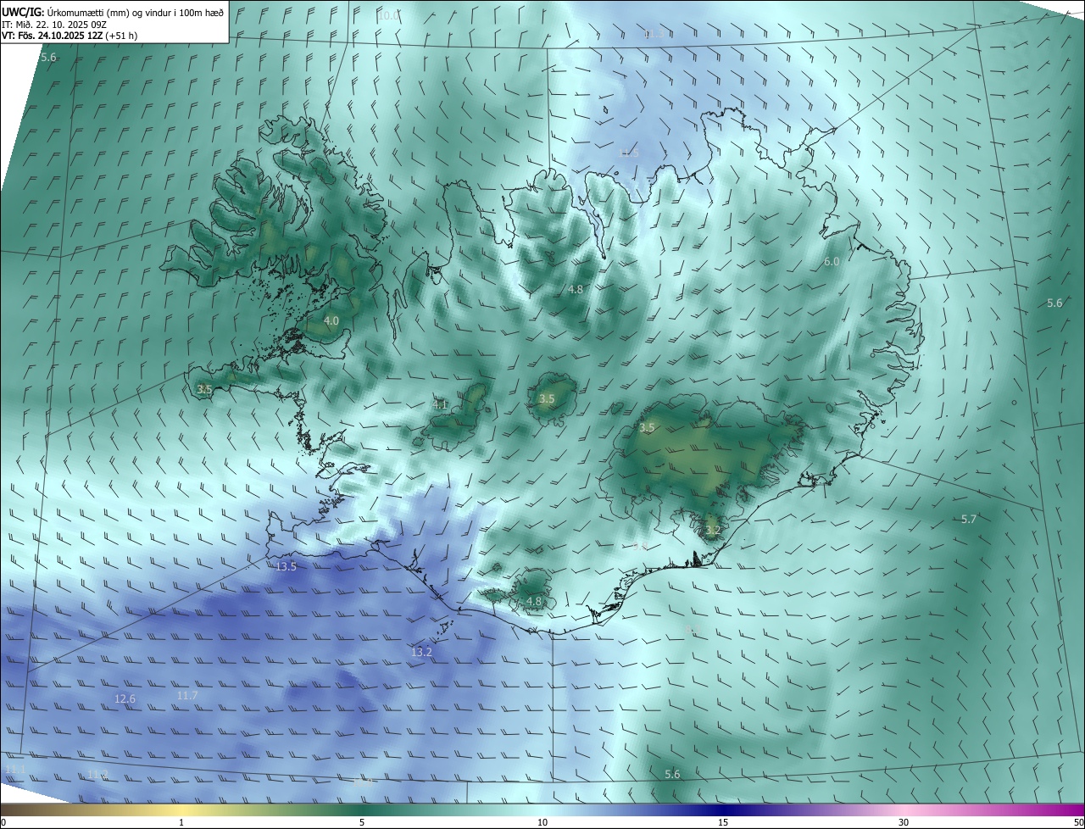Click the 4.8 label in north Iceland highlands
This screenshot has width=1085, height=829.
pos(576,289)
